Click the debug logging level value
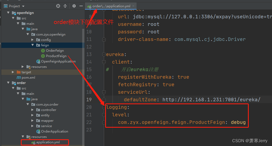Image resolution: width=272 pixels, height=146 pixels. tap(238, 122)
